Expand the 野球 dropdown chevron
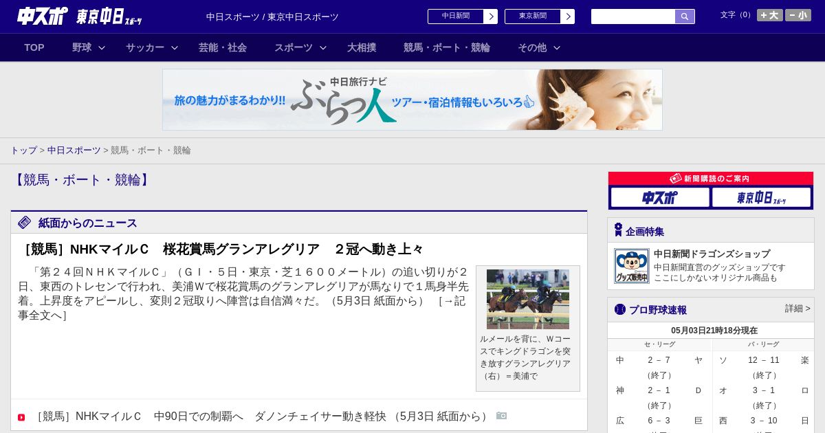Viewport: 825px width, 433px height. [x=102, y=48]
